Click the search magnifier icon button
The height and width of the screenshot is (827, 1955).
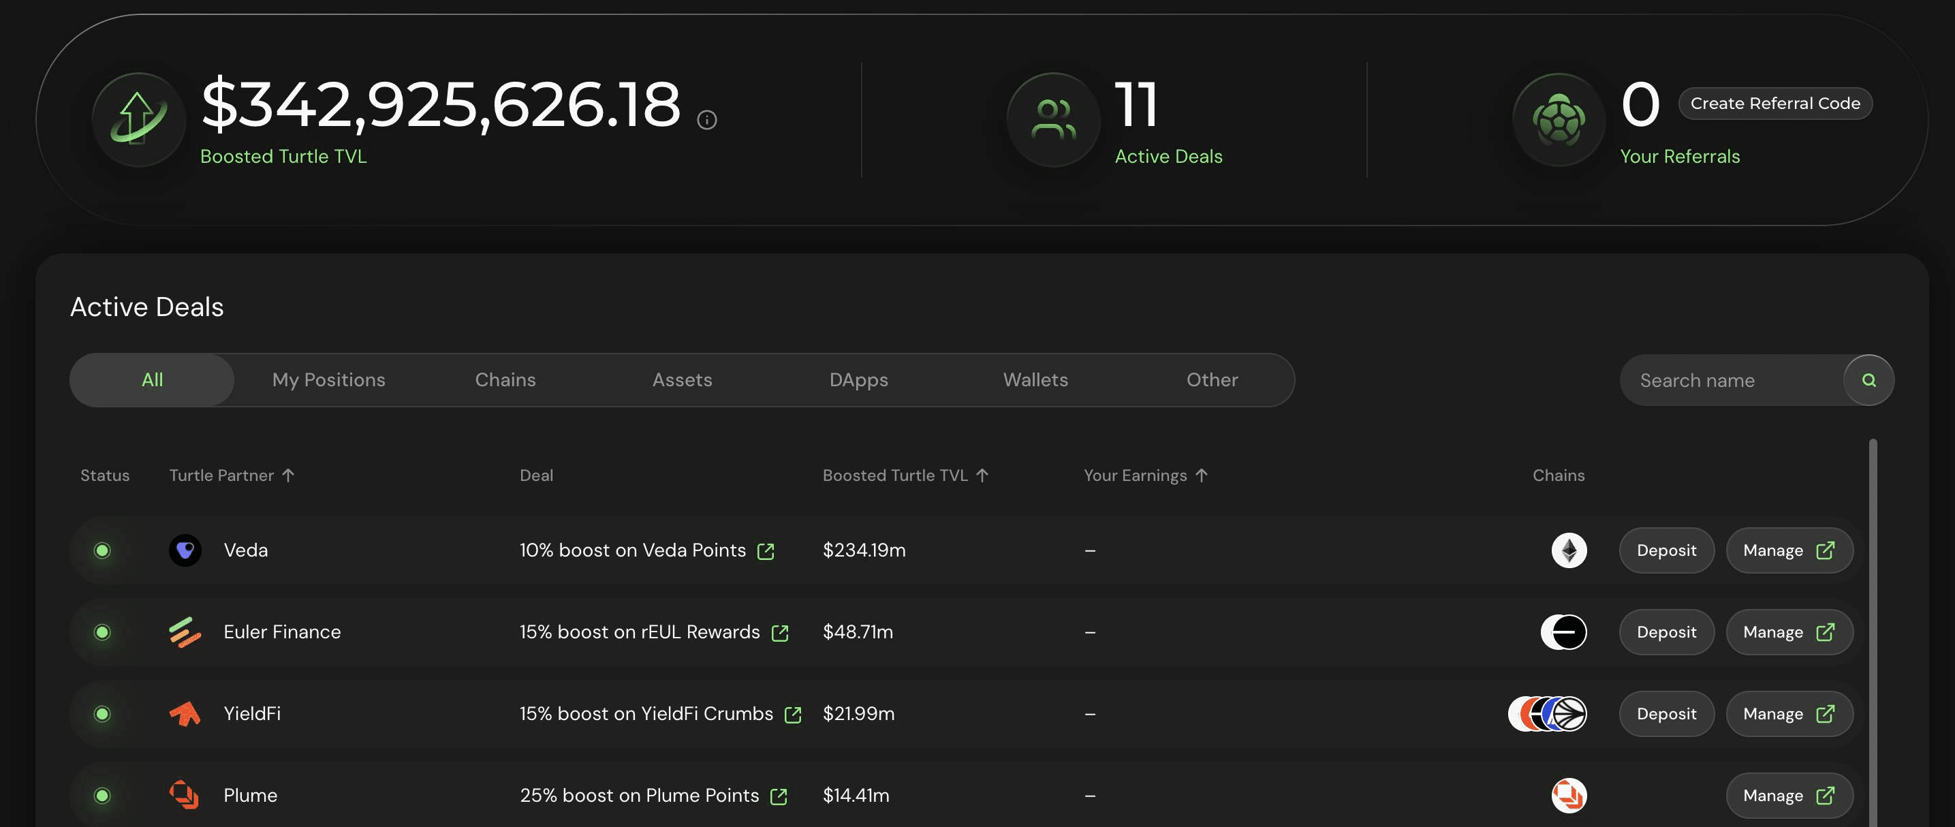pos(1868,380)
